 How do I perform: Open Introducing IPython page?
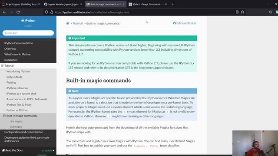point(18,71)
